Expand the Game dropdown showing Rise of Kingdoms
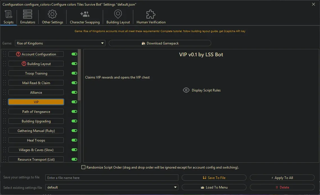 pos(60,43)
